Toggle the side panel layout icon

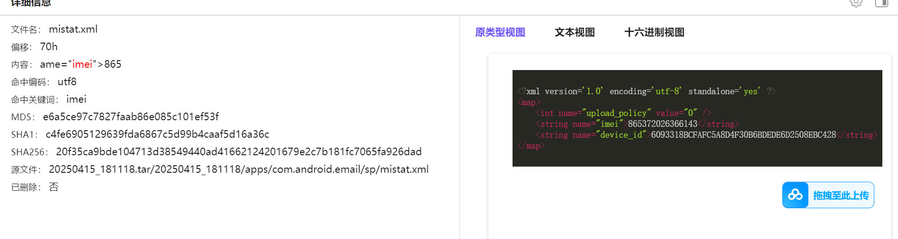point(881,3)
